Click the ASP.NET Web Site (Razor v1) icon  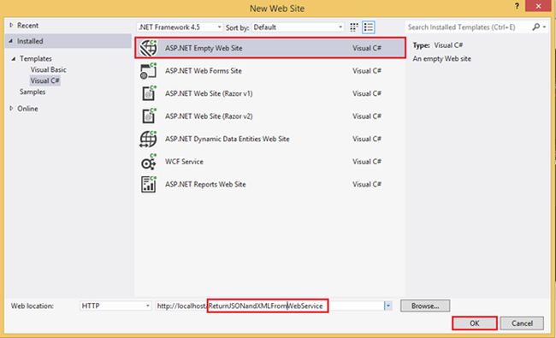point(148,93)
